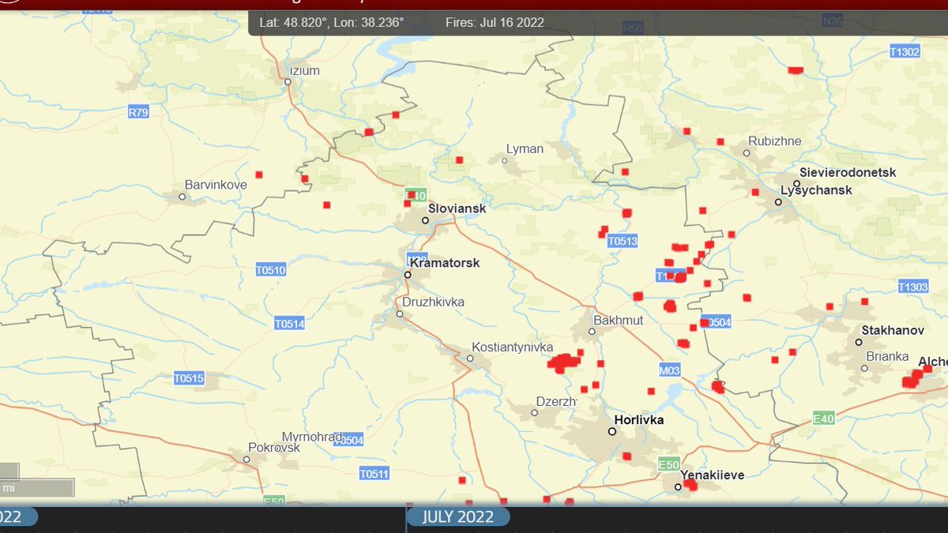Click the E50 shield above Yenakiieve
Image resolution: width=948 pixels, height=533 pixels.
669,464
